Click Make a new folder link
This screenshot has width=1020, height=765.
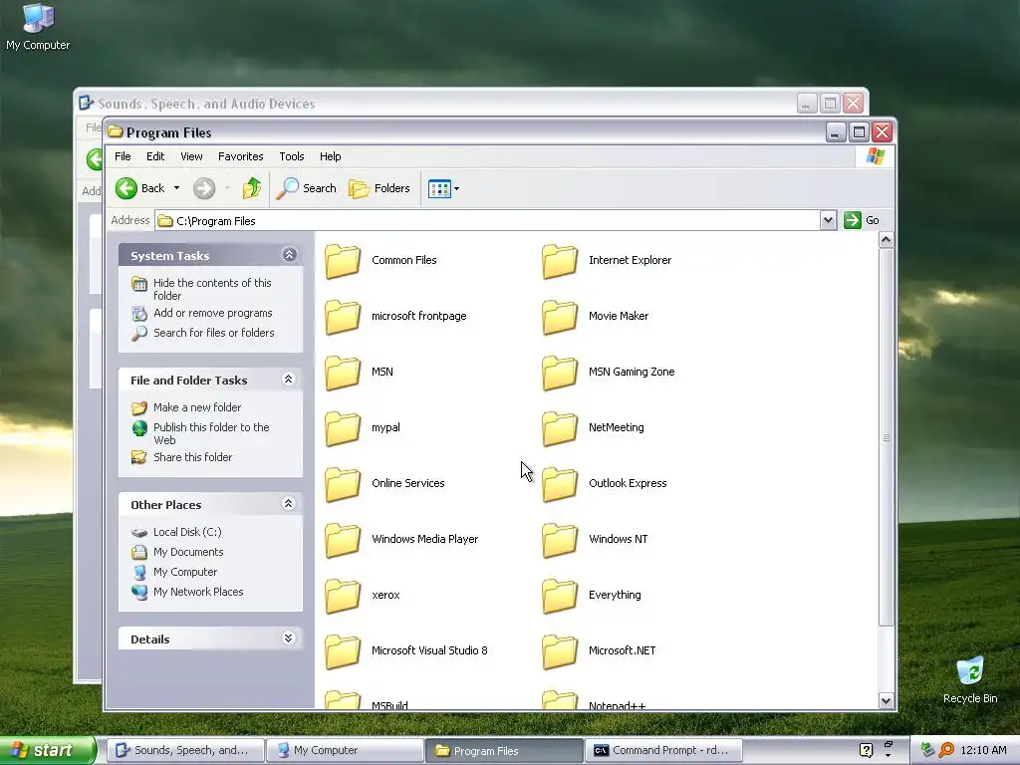click(x=197, y=407)
